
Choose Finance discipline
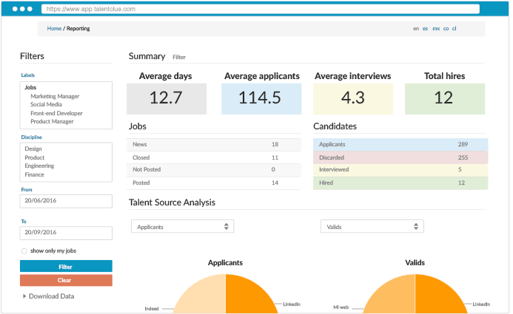pos(35,175)
